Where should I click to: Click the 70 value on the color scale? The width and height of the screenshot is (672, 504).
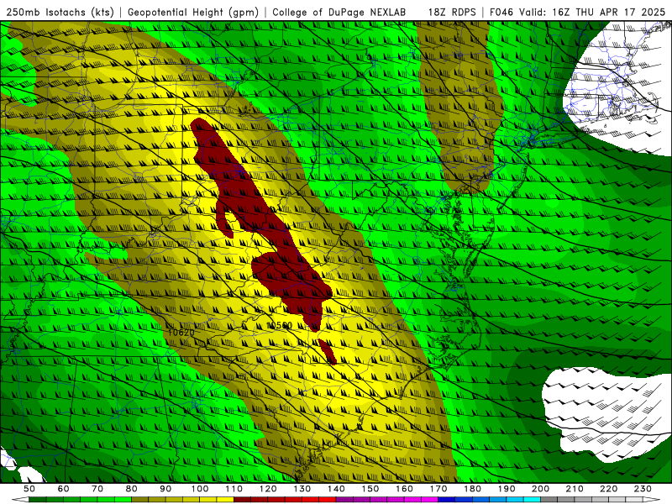(97, 489)
